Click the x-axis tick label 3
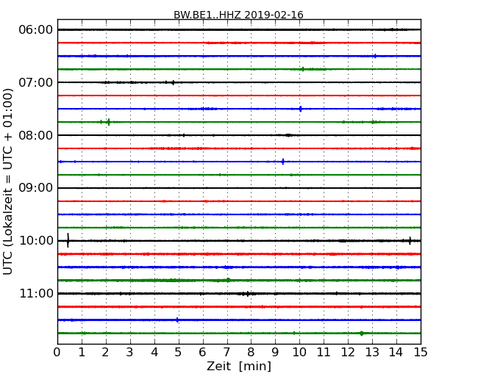Image resolution: width=478 pixels, height=382 pixels. pyautogui.click(x=130, y=352)
